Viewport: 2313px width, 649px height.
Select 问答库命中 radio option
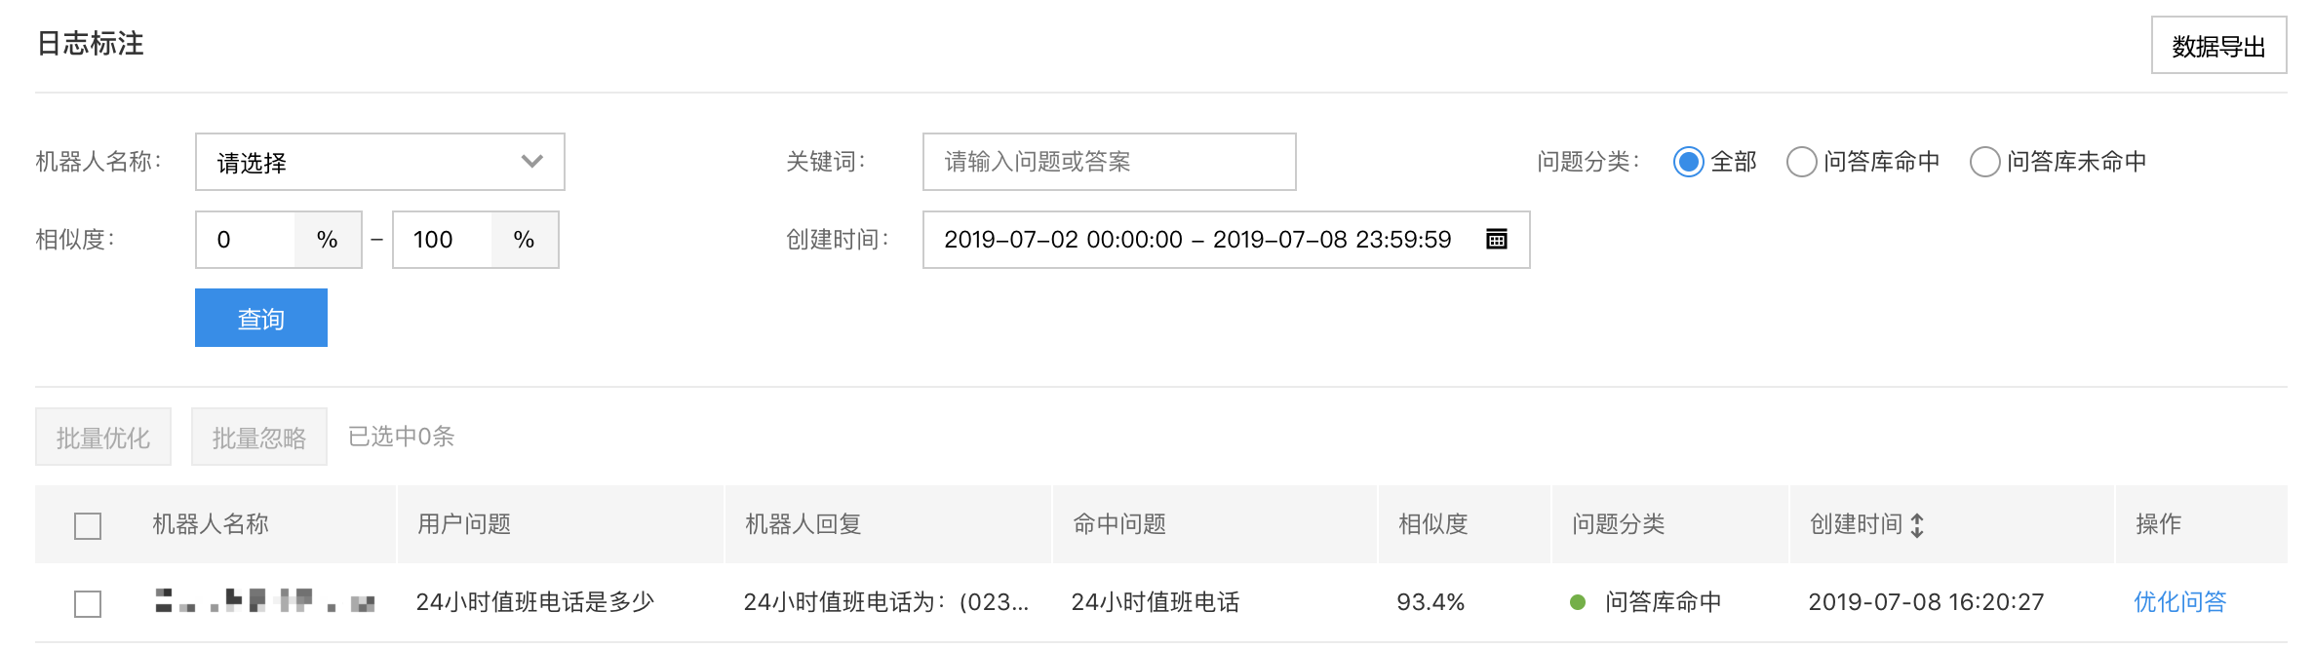click(x=1801, y=162)
